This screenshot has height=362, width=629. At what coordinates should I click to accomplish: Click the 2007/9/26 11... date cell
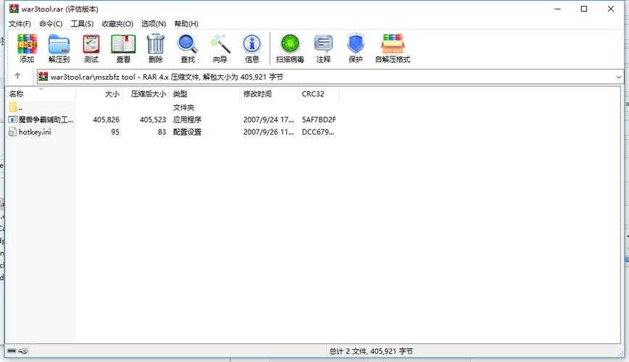[268, 132]
